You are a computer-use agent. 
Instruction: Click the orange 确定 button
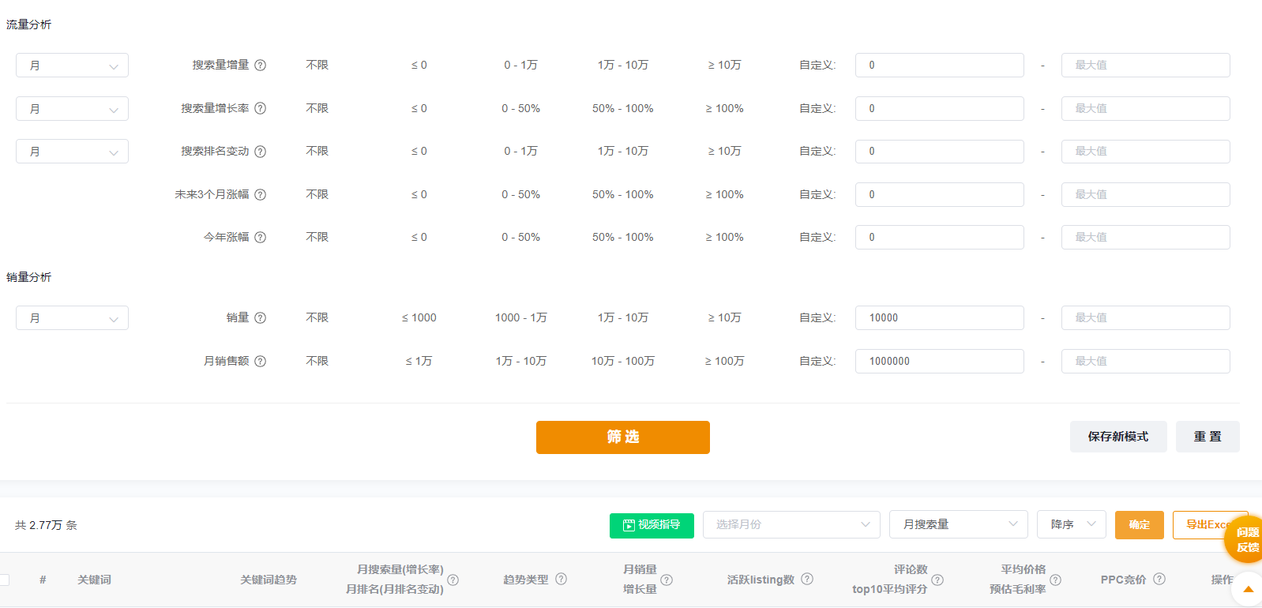point(1139,525)
